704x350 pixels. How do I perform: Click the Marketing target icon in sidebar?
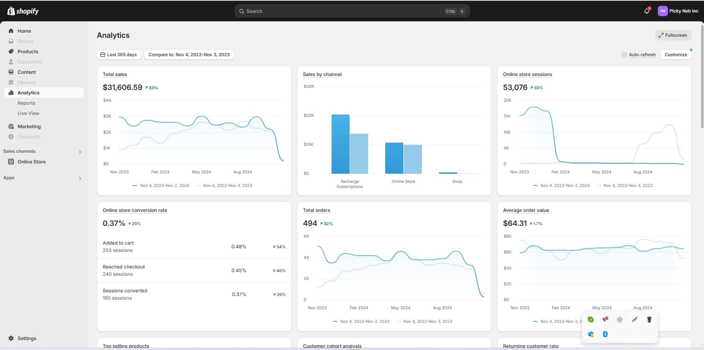11,126
